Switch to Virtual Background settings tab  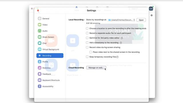50,49
